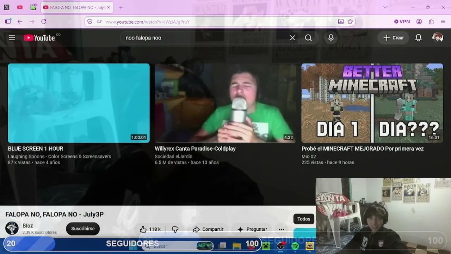Image resolution: width=451 pixels, height=254 pixels.
Task: Play the Better Minecraft video thumbnail
Action: (372, 103)
